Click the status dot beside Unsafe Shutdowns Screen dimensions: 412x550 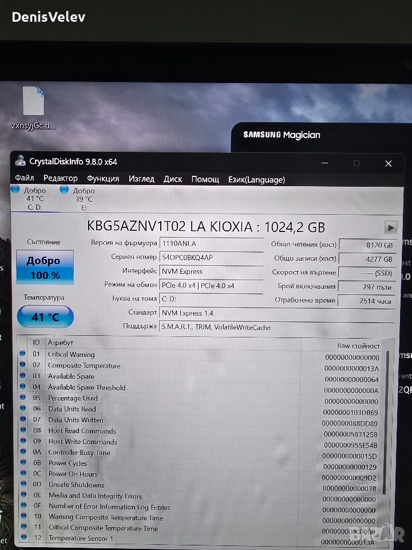pyautogui.click(x=23, y=485)
